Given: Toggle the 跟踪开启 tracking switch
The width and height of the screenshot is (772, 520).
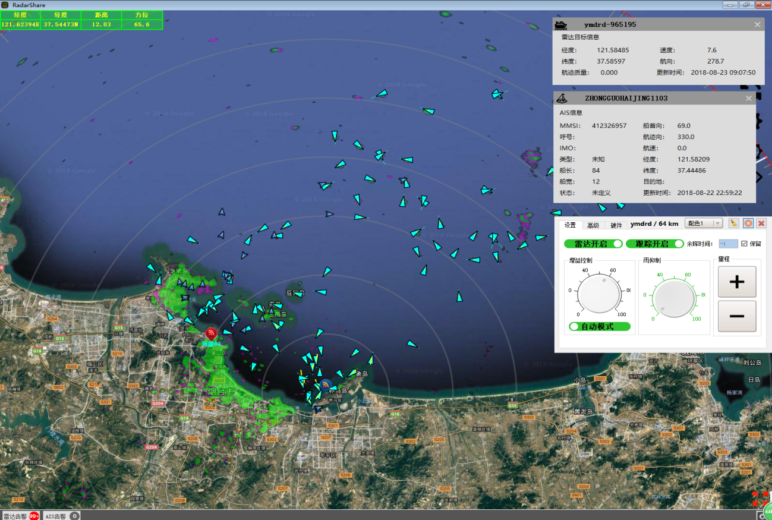Looking at the screenshot, I should (x=654, y=244).
